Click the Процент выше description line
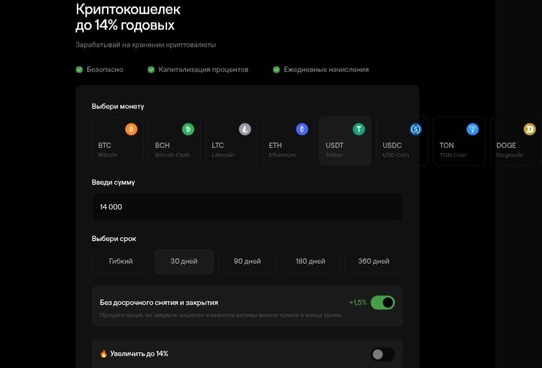This screenshot has width=542, height=368. point(221,315)
